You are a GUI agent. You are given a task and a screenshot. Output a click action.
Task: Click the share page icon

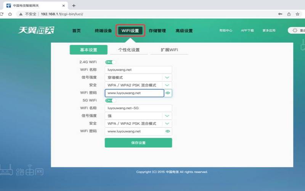[289, 14]
